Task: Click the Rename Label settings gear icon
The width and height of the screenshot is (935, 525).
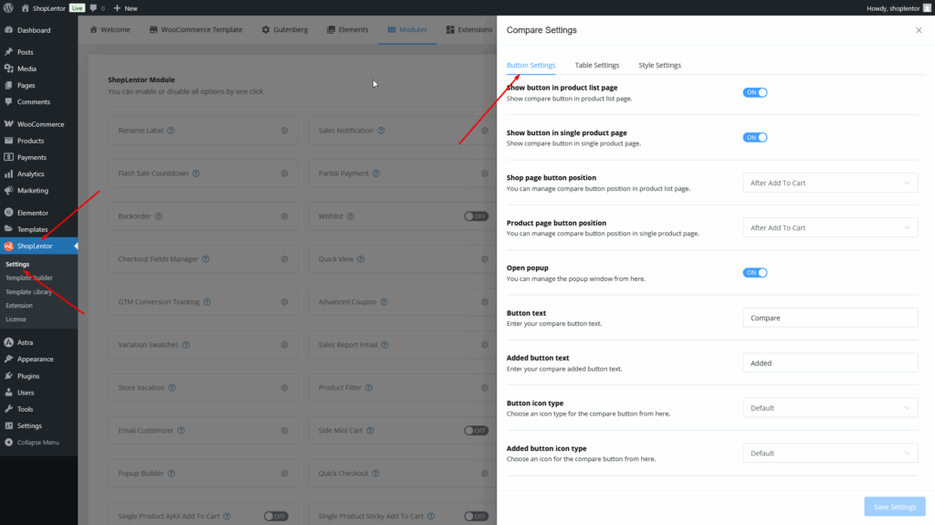Action: point(284,131)
